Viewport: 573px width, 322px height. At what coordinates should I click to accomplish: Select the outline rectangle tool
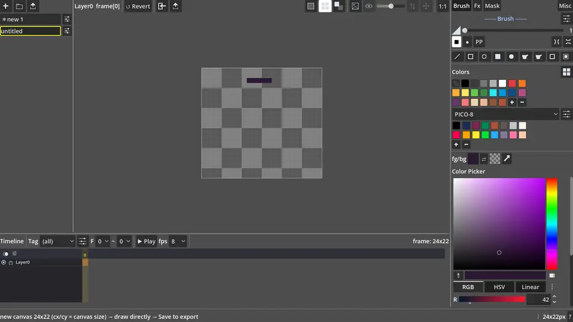(x=471, y=57)
